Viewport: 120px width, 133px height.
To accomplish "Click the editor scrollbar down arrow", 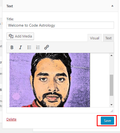I will click(112, 105).
